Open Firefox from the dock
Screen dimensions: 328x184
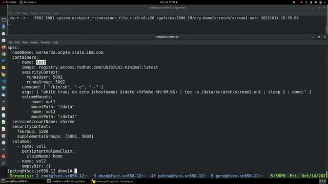point(4,47)
